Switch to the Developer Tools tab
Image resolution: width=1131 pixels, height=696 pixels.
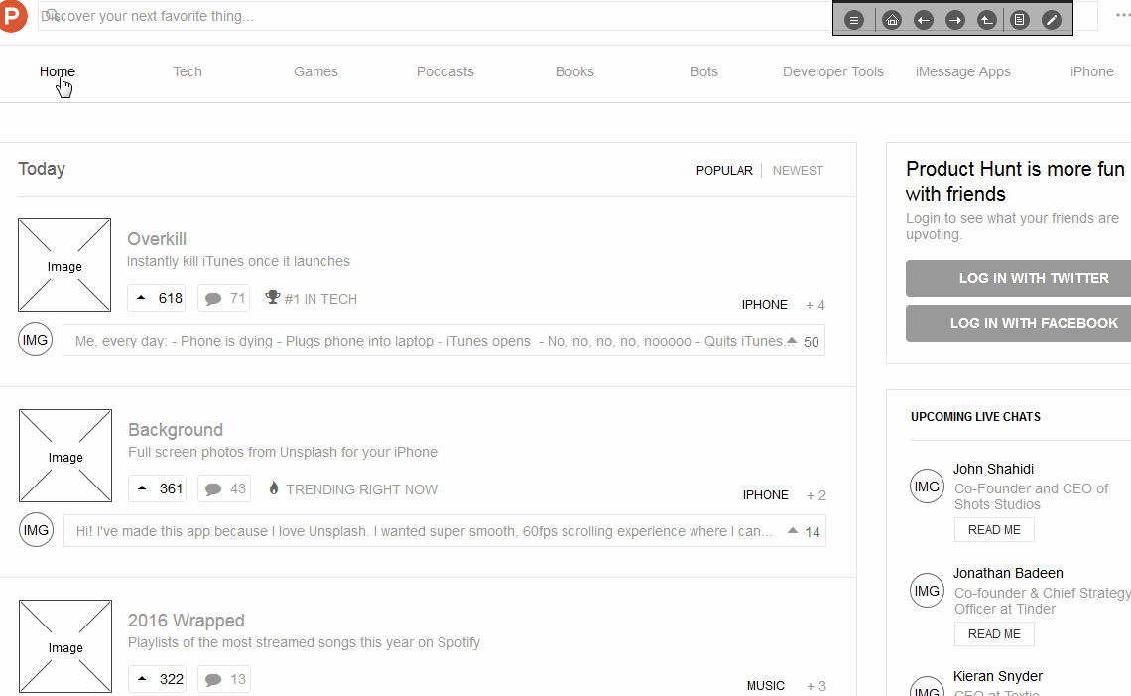click(833, 71)
